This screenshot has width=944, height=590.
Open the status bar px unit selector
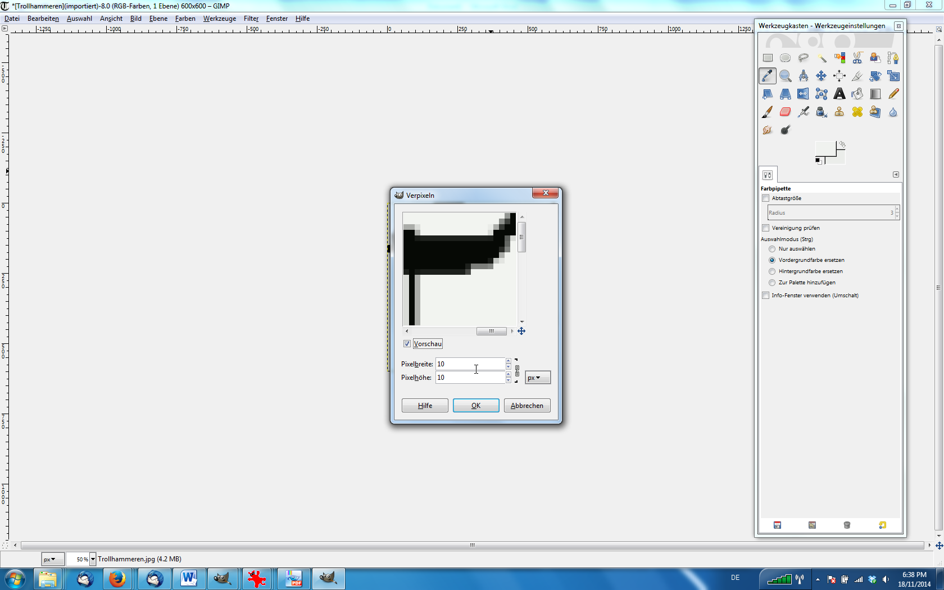coord(51,559)
